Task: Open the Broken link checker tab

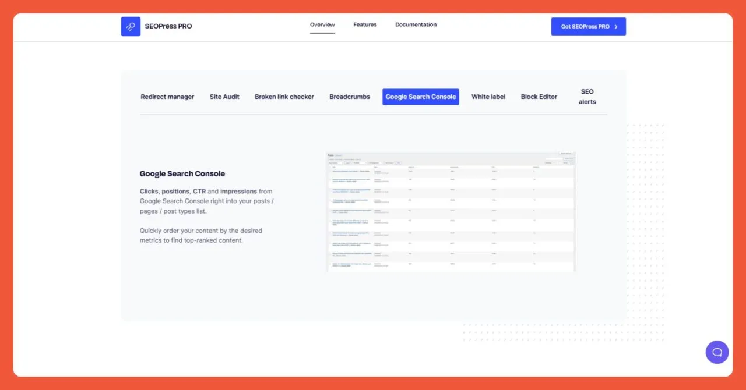Action: pyautogui.click(x=284, y=97)
